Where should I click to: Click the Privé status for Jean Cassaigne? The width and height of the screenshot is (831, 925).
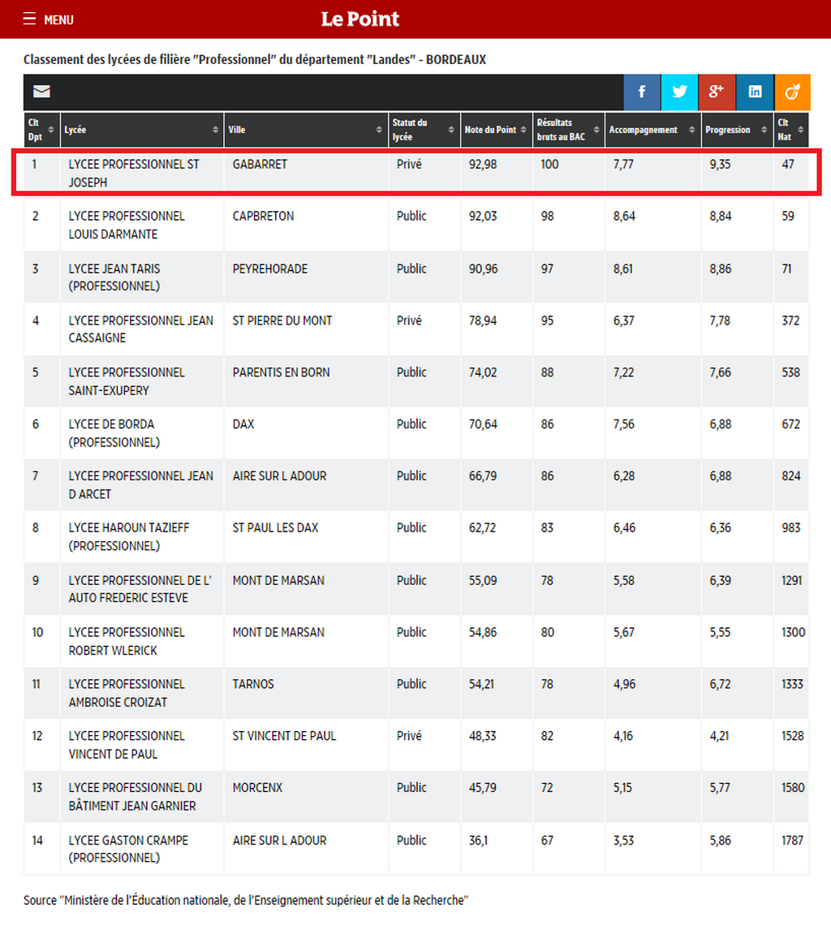(409, 321)
